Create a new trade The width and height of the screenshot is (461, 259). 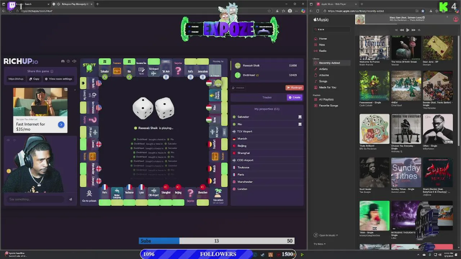tap(294, 97)
